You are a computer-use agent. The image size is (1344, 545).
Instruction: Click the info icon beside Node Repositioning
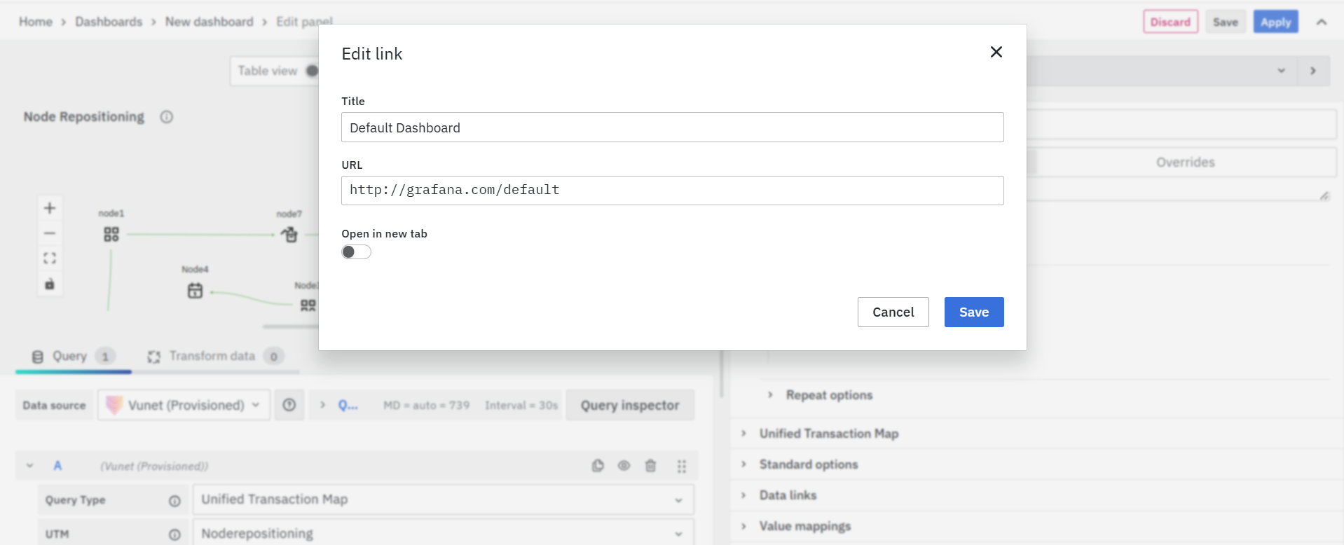click(x=166, y=117)
